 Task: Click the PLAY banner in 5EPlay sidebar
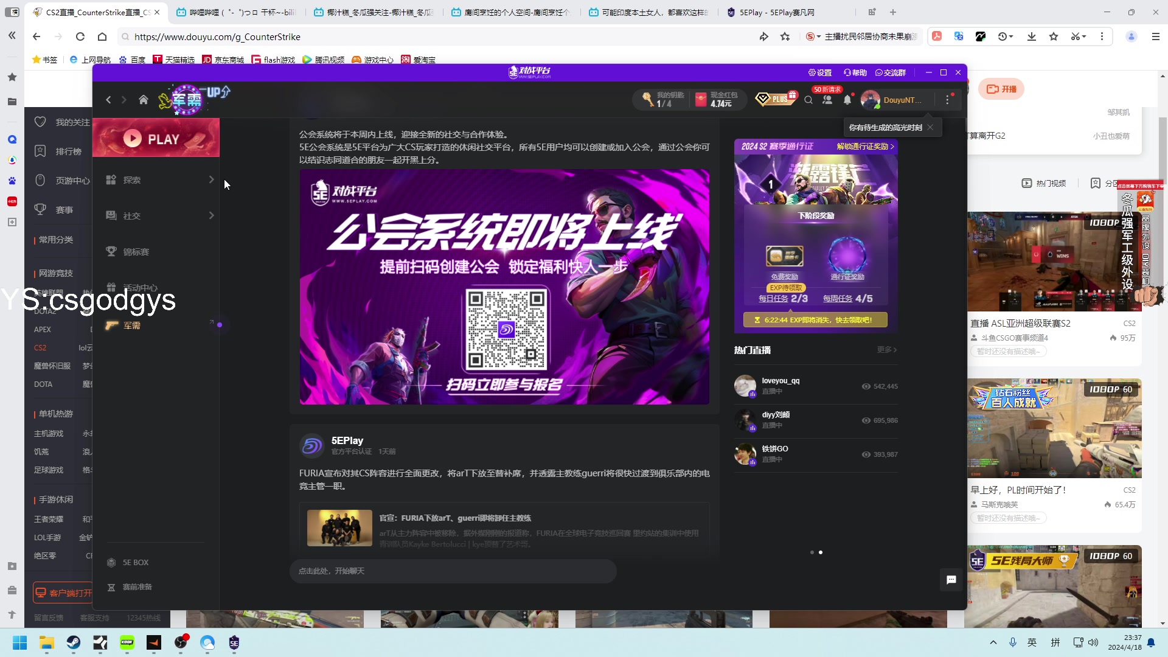[x=156, y=138]
